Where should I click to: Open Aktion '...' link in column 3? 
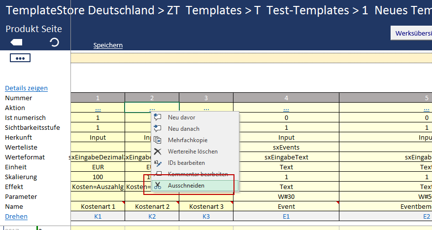tap(206, 108)
